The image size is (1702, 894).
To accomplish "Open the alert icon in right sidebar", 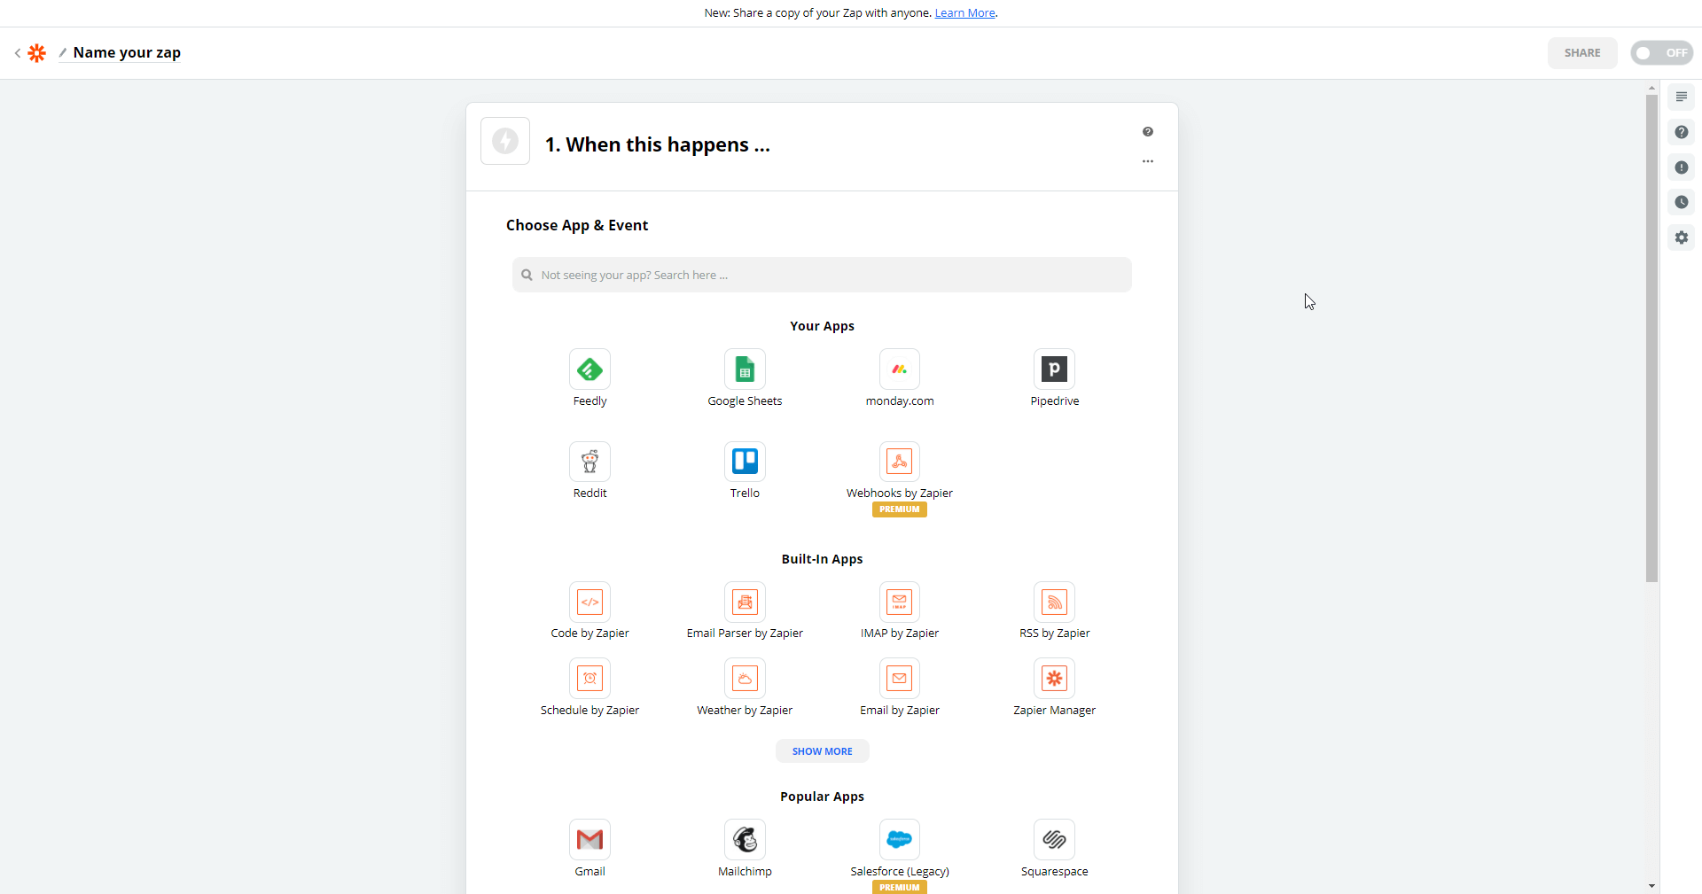I will coord(1682,167).
